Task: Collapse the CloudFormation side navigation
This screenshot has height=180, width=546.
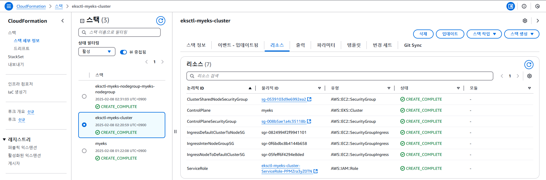Action: [63, 21]
